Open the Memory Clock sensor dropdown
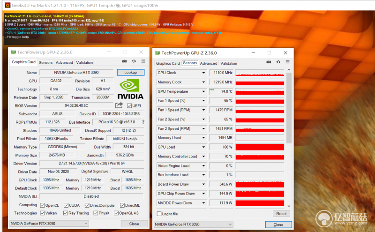Image resolution: width=375 pixels, height=232 pixels. click(x=203, y=82)
